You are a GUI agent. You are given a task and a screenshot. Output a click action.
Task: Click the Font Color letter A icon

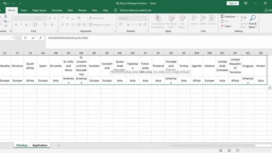coord(52,25)
